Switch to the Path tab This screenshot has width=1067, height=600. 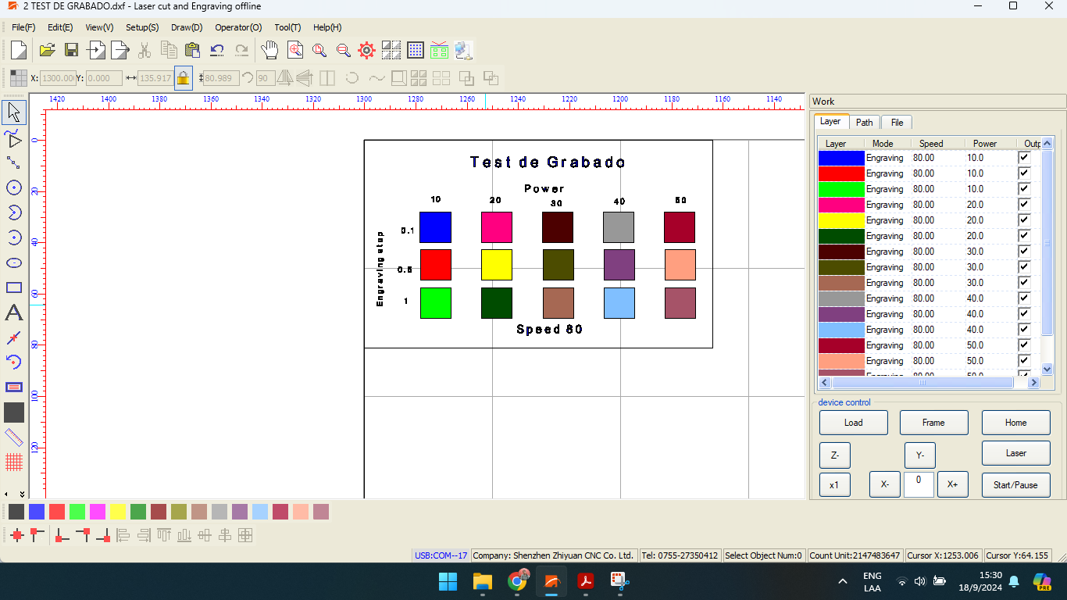864,123
